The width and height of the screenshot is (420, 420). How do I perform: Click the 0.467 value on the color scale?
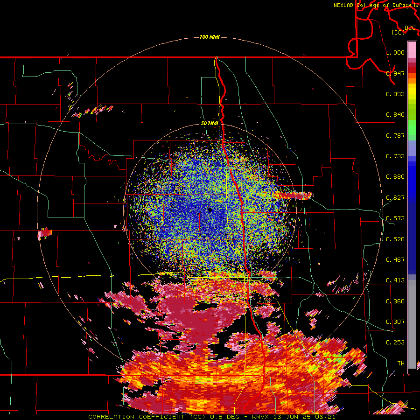(395, 260)
